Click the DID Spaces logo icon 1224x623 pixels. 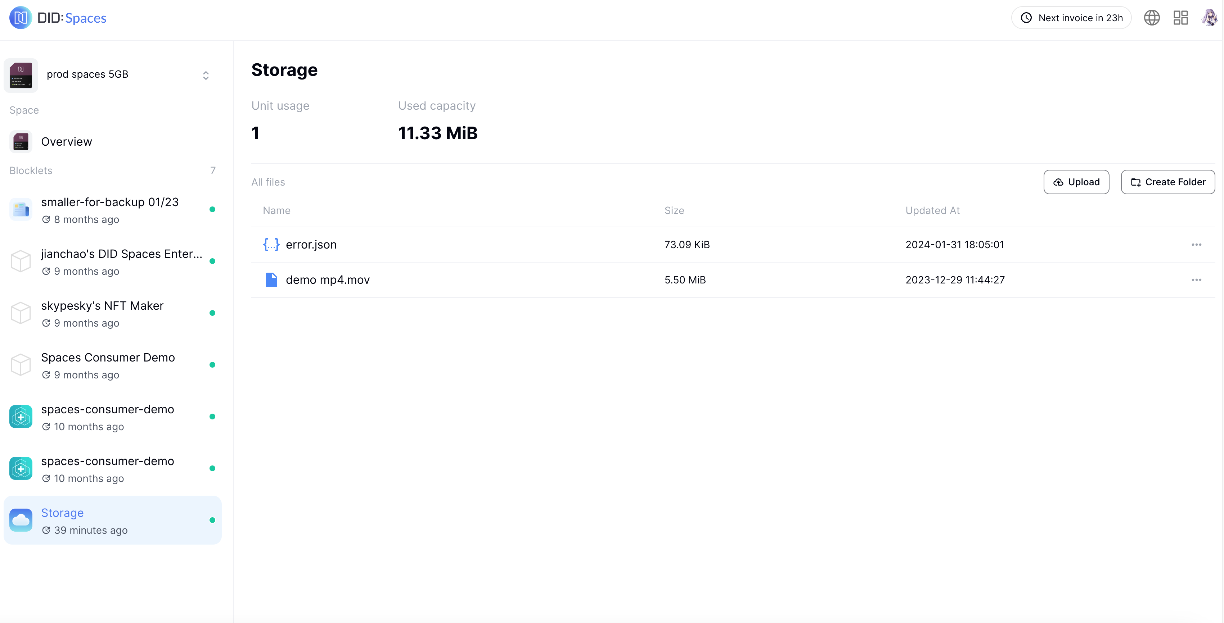click(21, 18)
